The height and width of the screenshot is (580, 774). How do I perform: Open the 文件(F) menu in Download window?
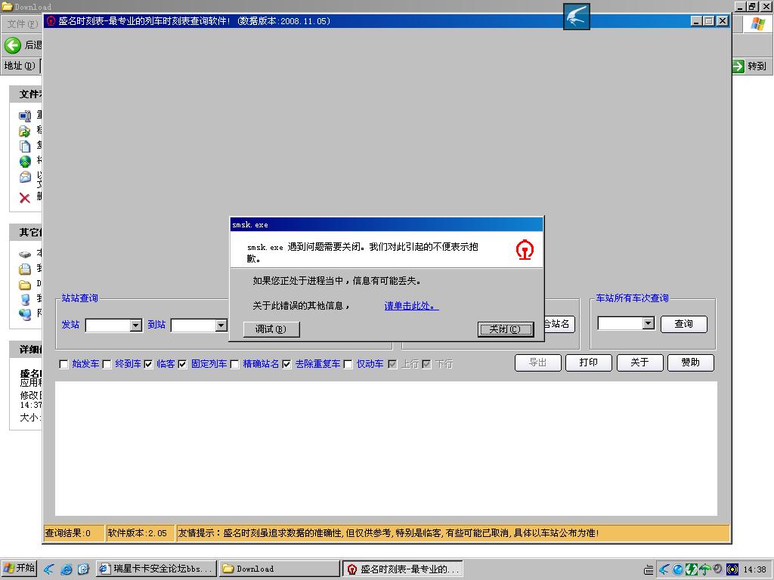(x=22, y=23)
